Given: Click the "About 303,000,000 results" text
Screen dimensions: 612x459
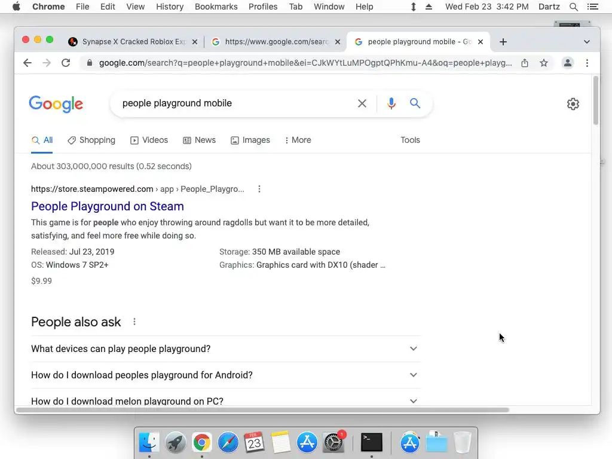Looking at the screenshot, I should [111, 166].
